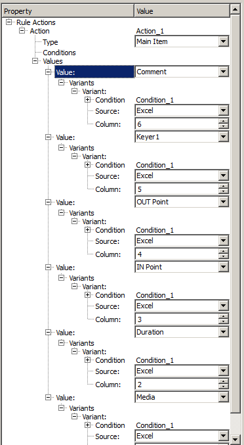The width and height of the screenshot is (244, 445).
Task: Open the OUT Point value dropdown
Action: (x=223, y=202)
